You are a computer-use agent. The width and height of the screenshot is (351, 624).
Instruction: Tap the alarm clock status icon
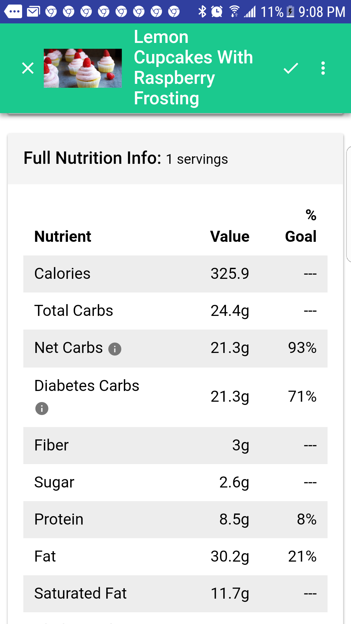tap(217, 12)
